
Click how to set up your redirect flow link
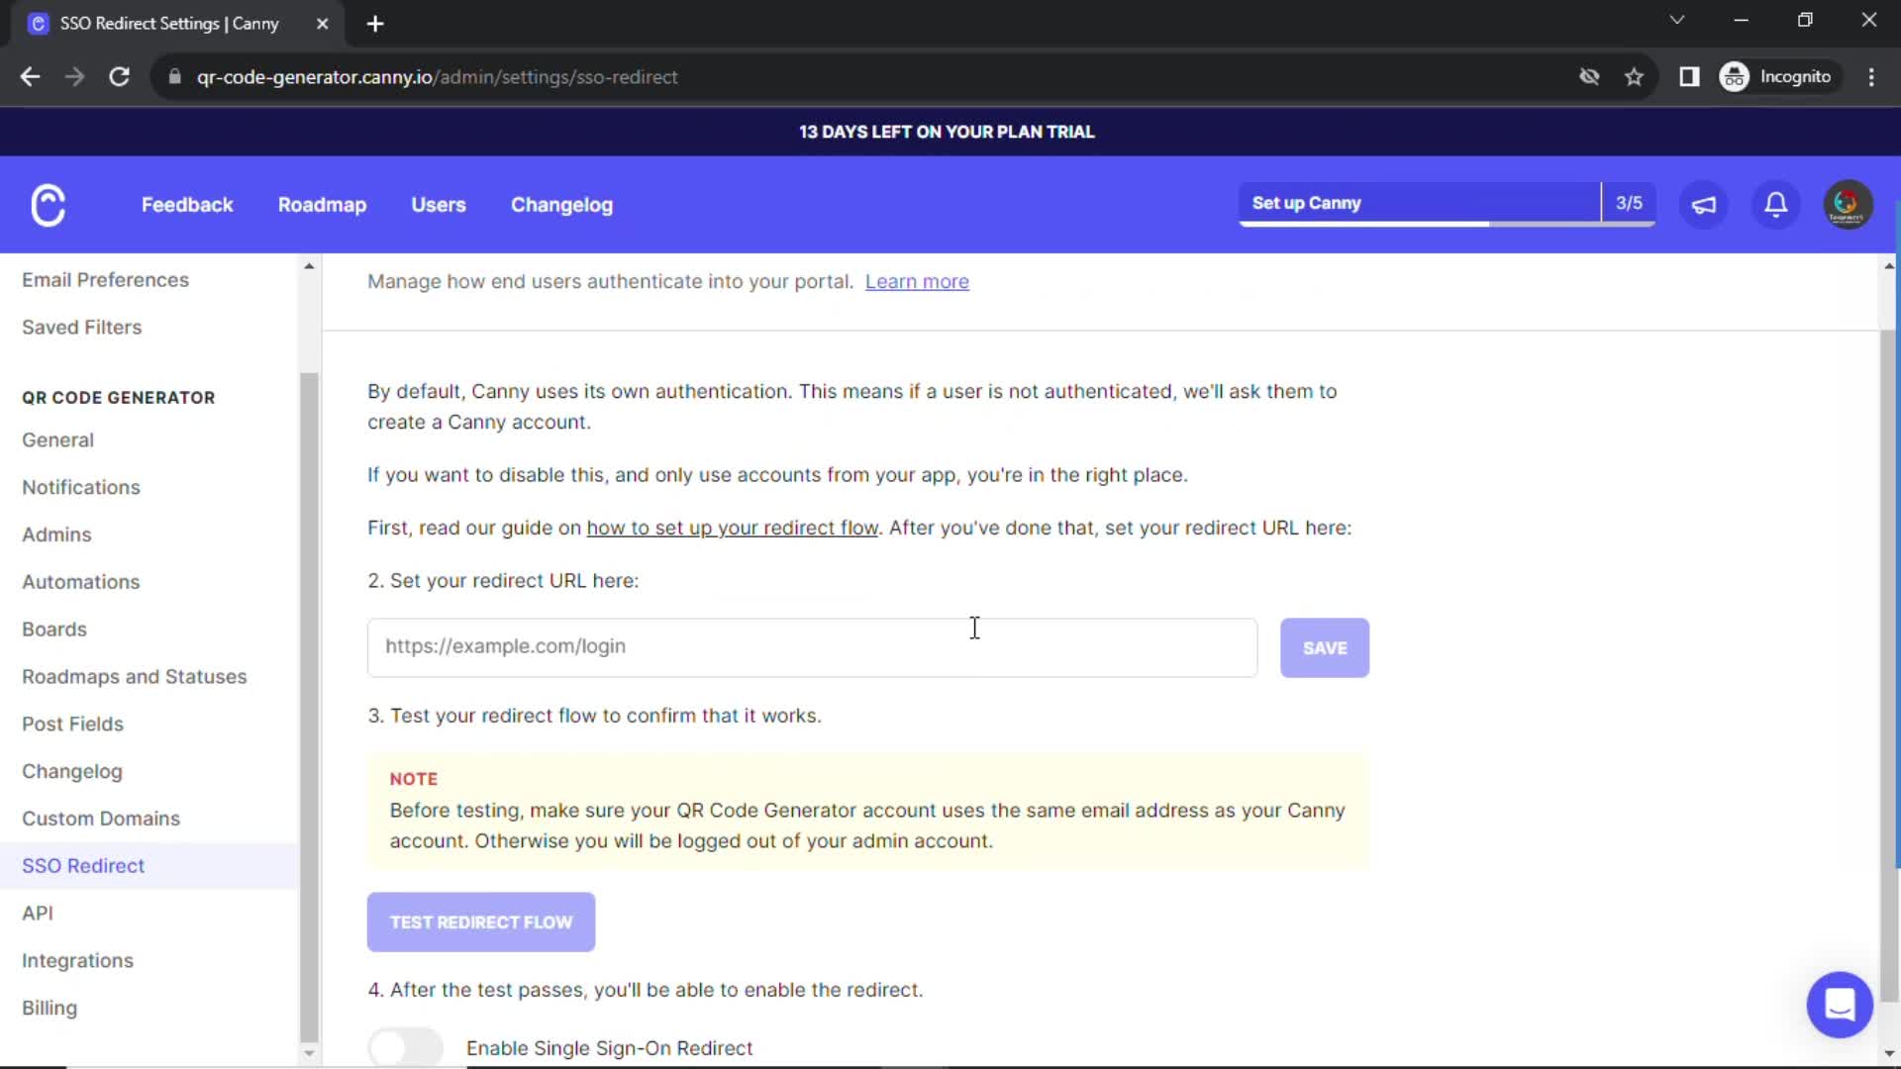tap(733, 528)
